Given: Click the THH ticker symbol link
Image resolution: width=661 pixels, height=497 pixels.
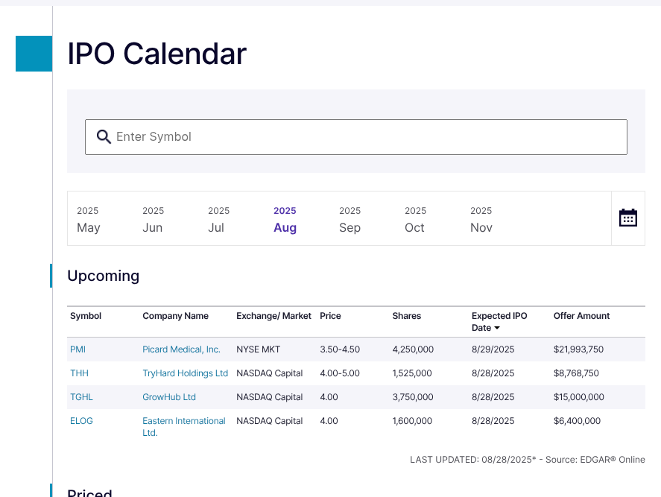Looking at the screenshot, I should (79, 373).
